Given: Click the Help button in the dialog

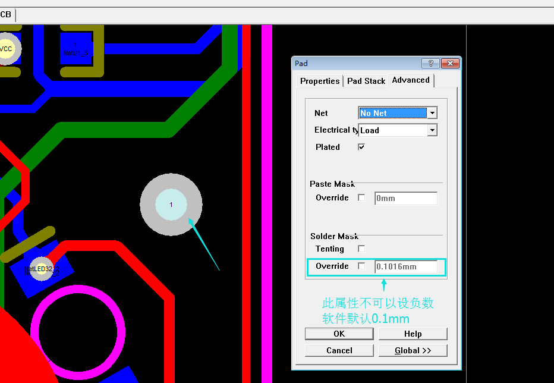Looking at the screenshot, I should 413,334.
